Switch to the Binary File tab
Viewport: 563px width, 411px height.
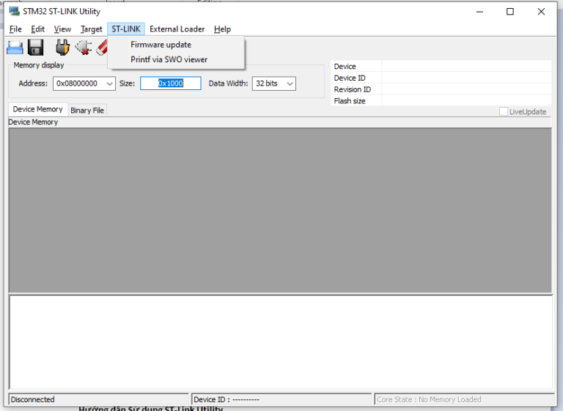tap(87, 111)
